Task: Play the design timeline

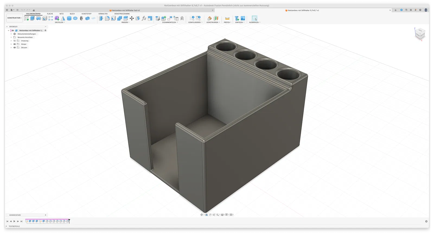Action: click(14, 221)
